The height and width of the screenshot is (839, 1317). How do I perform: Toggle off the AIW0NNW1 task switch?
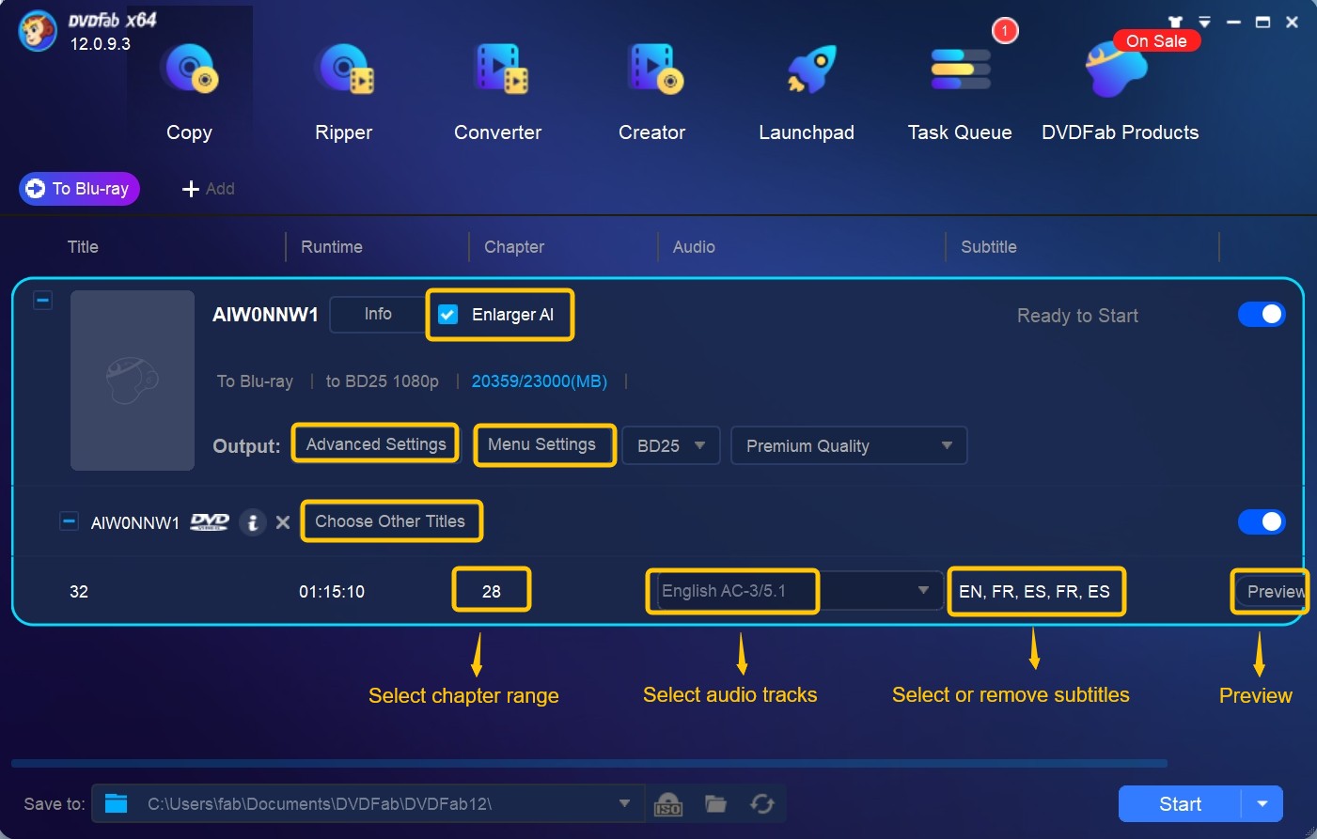click(1262, 315)
